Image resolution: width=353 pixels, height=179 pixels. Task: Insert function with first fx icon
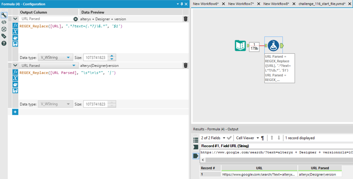click(15, 25)
